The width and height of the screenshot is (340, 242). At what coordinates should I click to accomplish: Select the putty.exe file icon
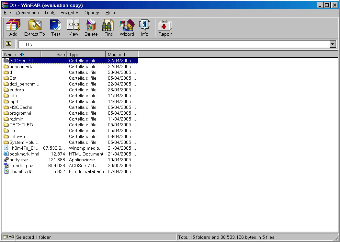point(6,160)
